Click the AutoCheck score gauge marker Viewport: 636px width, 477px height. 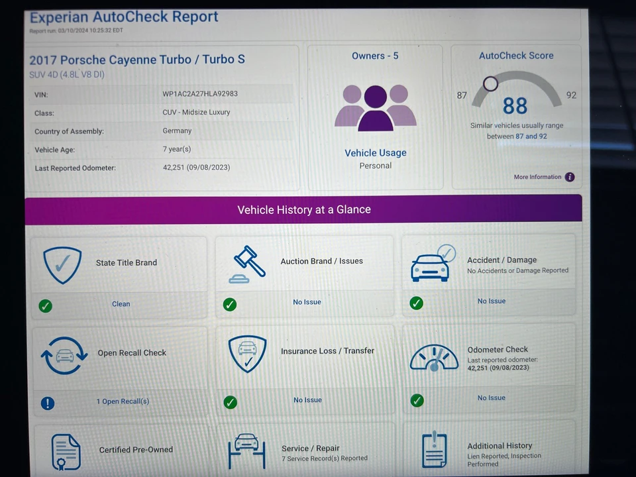(x=490, y=84)
